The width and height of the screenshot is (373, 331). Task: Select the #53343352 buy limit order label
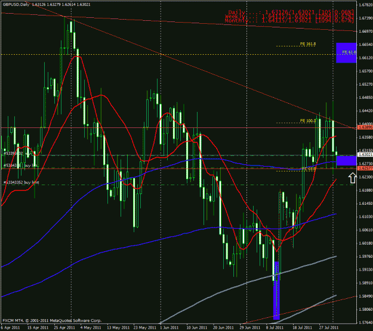[21, 182]
